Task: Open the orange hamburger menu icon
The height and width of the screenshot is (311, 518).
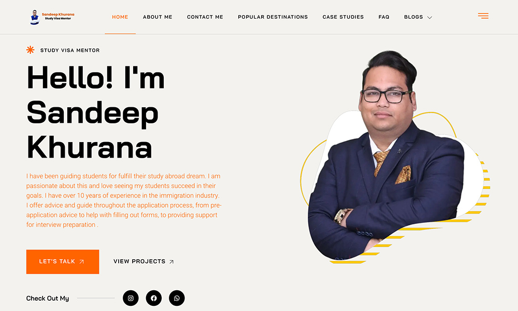Action: [x=483, y=16]
